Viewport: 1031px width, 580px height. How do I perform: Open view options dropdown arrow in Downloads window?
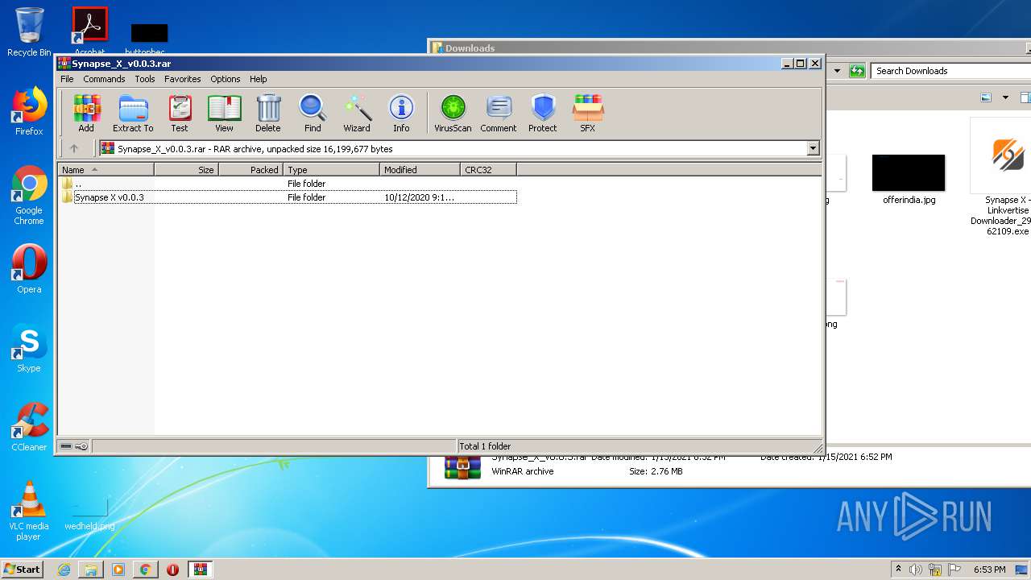click(x=1005, y=97)
